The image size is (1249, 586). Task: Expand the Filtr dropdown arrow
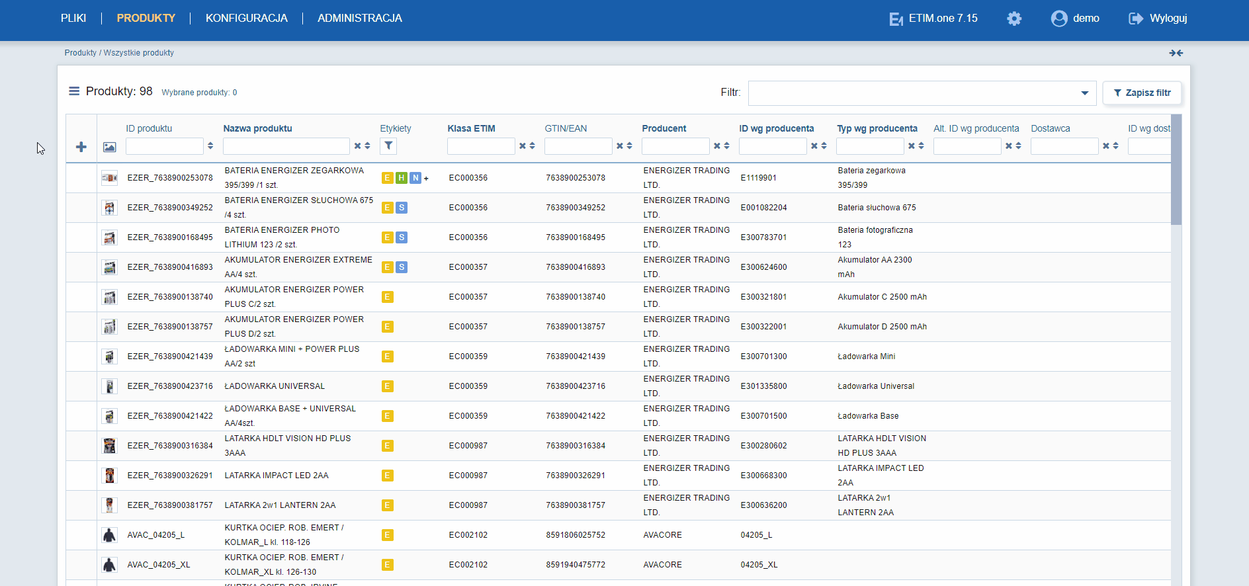[x=1085, y=93]
